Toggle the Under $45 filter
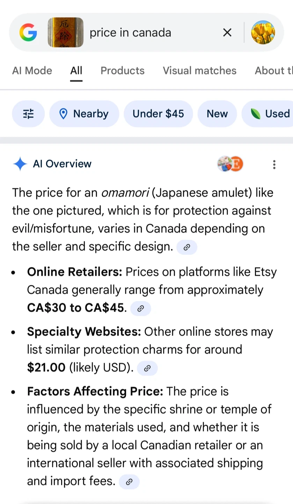 point(158,114)
